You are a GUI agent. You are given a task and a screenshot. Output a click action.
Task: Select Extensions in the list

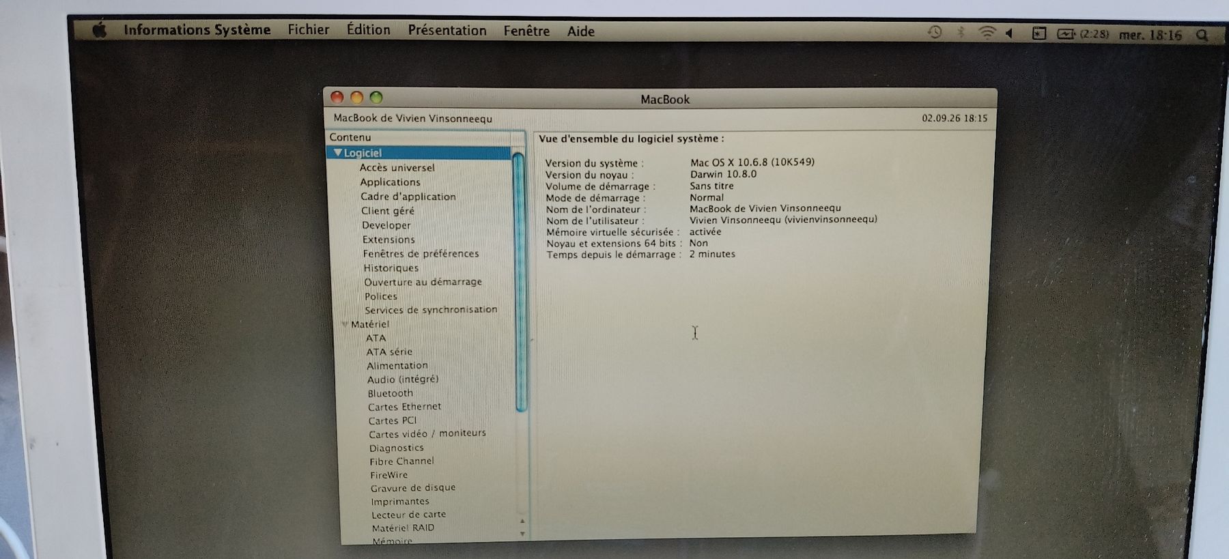tap(389, 240)
